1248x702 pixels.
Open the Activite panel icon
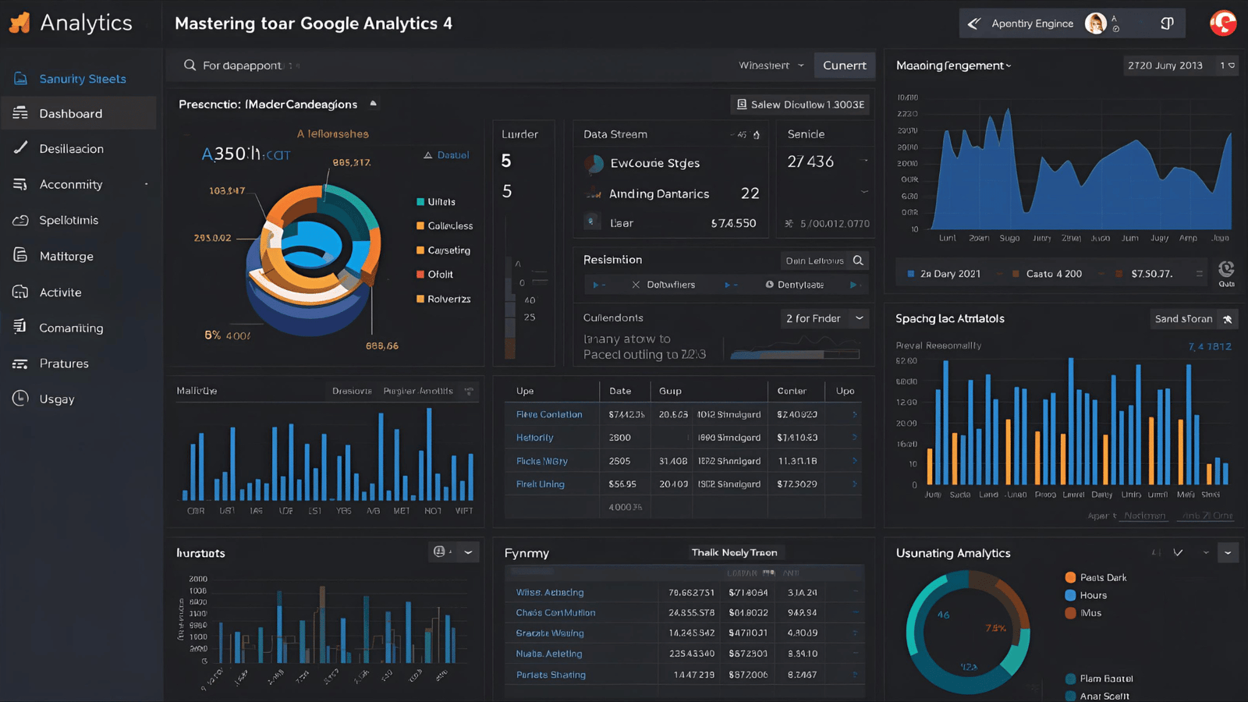coord(21,292)
